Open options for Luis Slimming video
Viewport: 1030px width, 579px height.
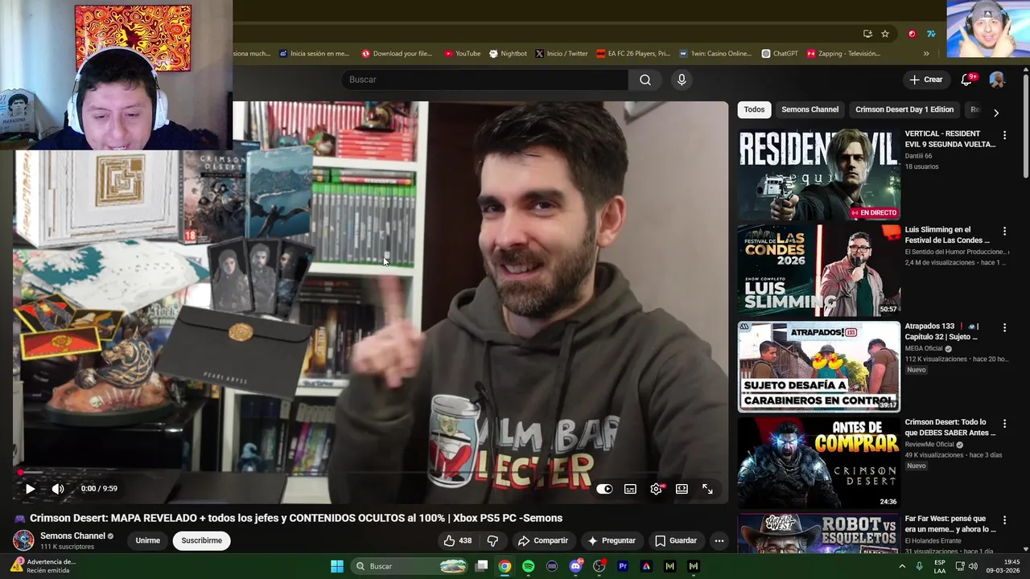pyautogui.click(x=1004, y=232)
